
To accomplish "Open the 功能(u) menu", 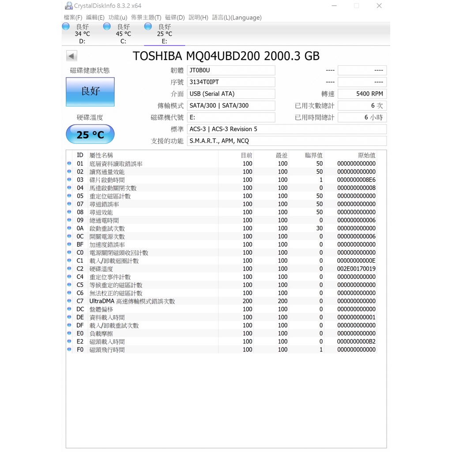I will (x=117, y=18).
